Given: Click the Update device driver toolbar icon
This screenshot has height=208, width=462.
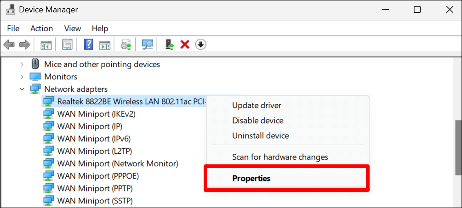Looking at the screenshot, I should click(170, 45).
